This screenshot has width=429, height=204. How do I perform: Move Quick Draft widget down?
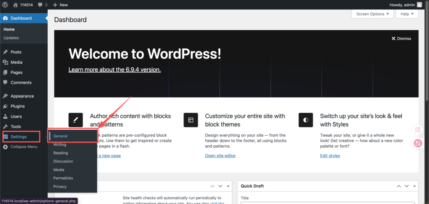pos(406,186)
